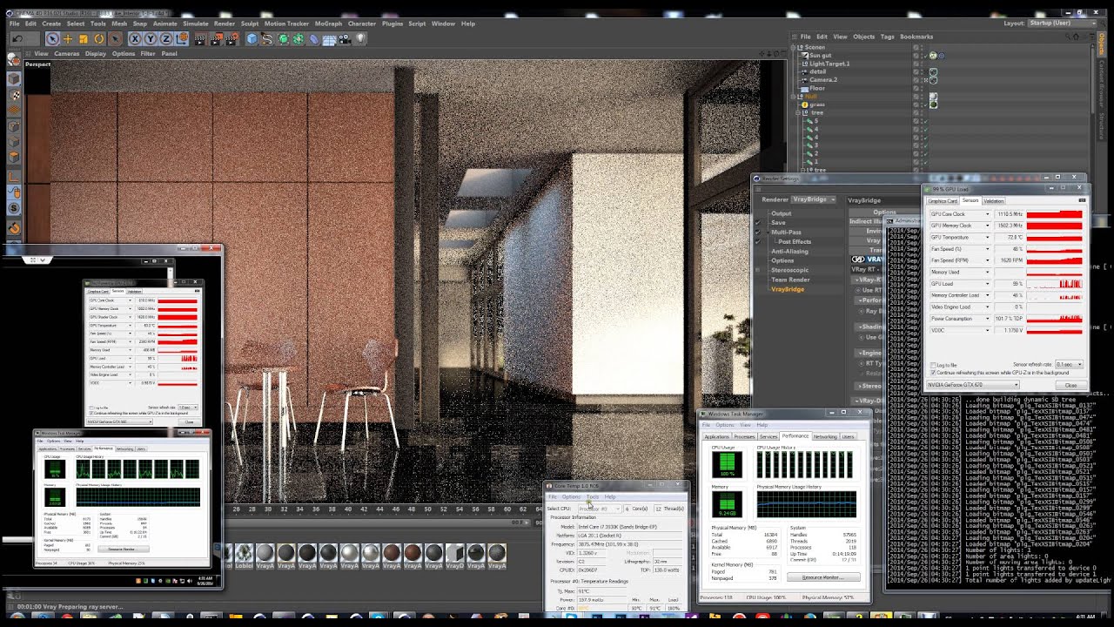
Task: Select Anti-Aliasing in Render Settings list
Action: pyautogui.click(x=790, y=251)
